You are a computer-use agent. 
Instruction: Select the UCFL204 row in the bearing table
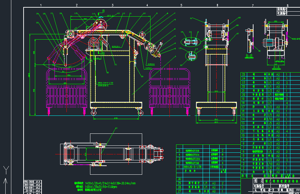point(208,159)
